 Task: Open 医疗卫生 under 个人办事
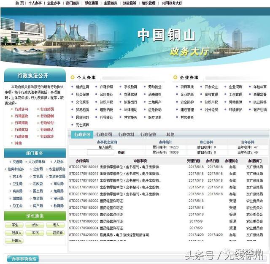pyautogui.click(x=155, y=117)
